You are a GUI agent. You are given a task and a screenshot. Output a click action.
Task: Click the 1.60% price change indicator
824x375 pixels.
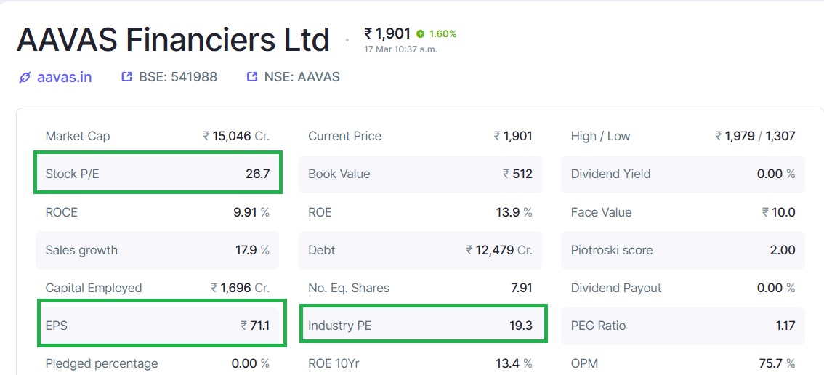click(443, 34)
